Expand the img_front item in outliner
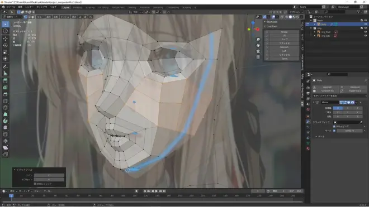369x207 pixels. point(315,32)
